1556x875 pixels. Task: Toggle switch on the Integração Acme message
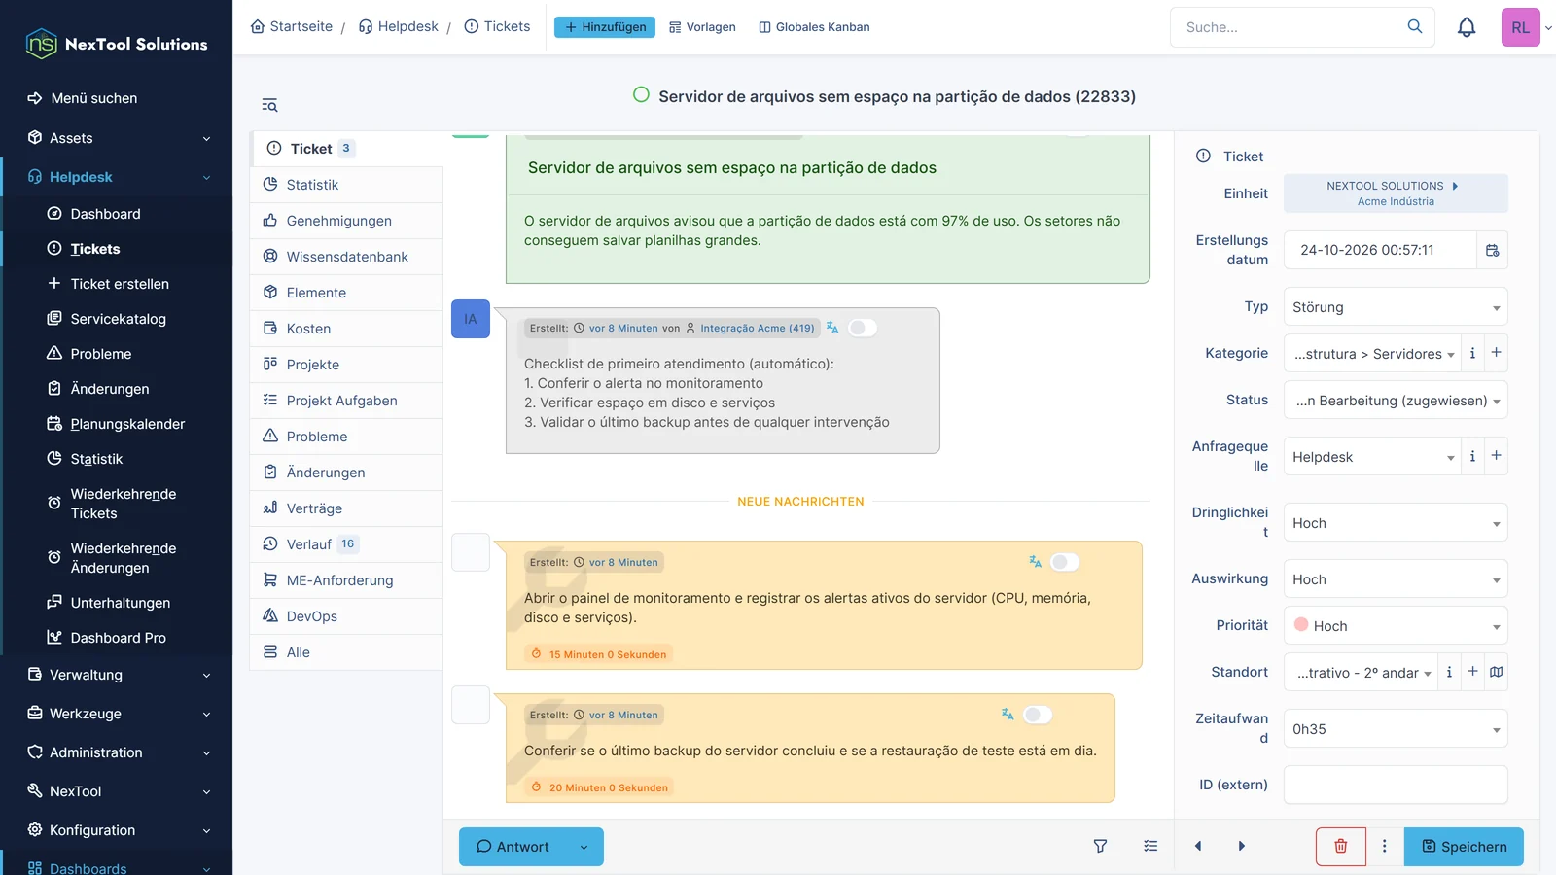click(863, 328)
